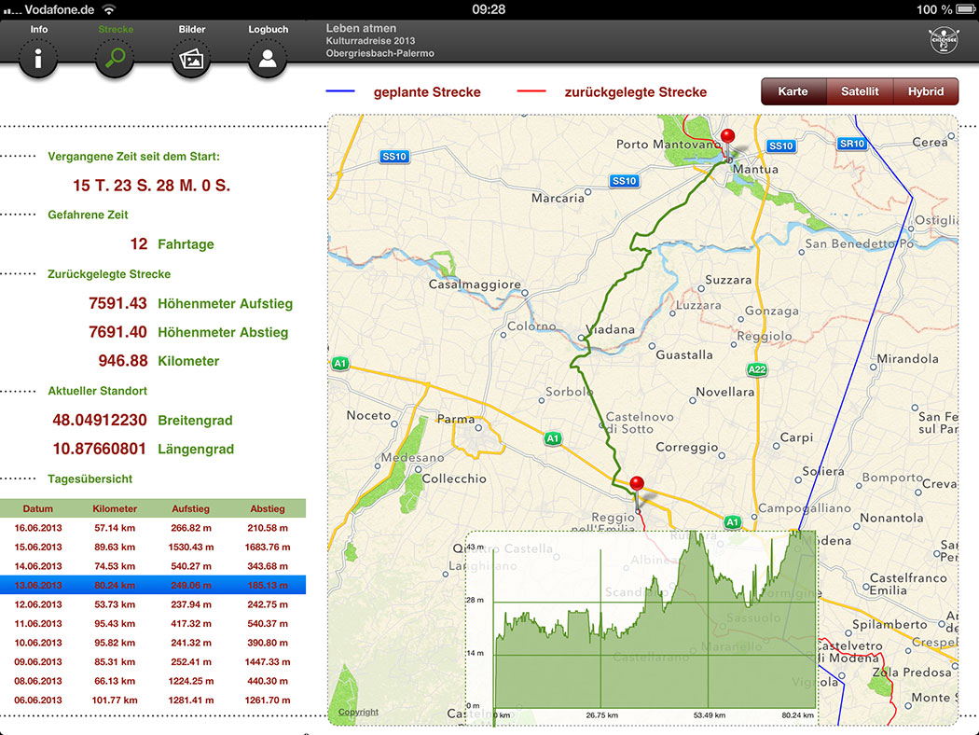
Task: Select the 10.06.2013 day row
Action: (153, 643)
